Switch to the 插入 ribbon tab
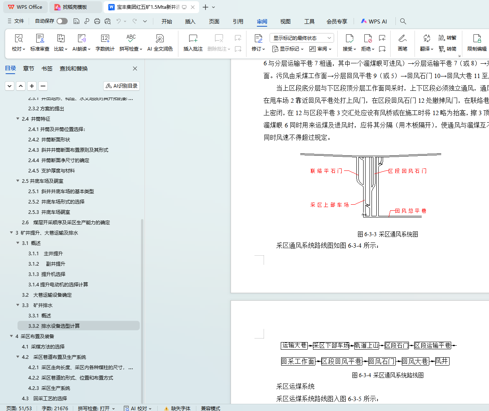489x411 pixels. tap(190, 22)
